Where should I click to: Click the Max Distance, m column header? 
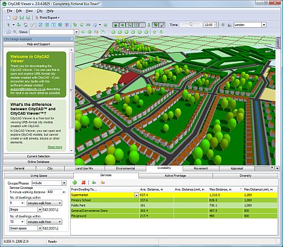(x=226, y=189)
